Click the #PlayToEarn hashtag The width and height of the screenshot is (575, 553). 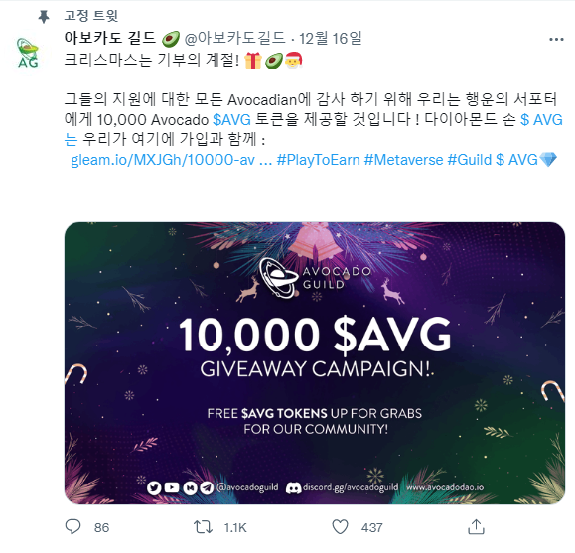[x=318, y=160]
